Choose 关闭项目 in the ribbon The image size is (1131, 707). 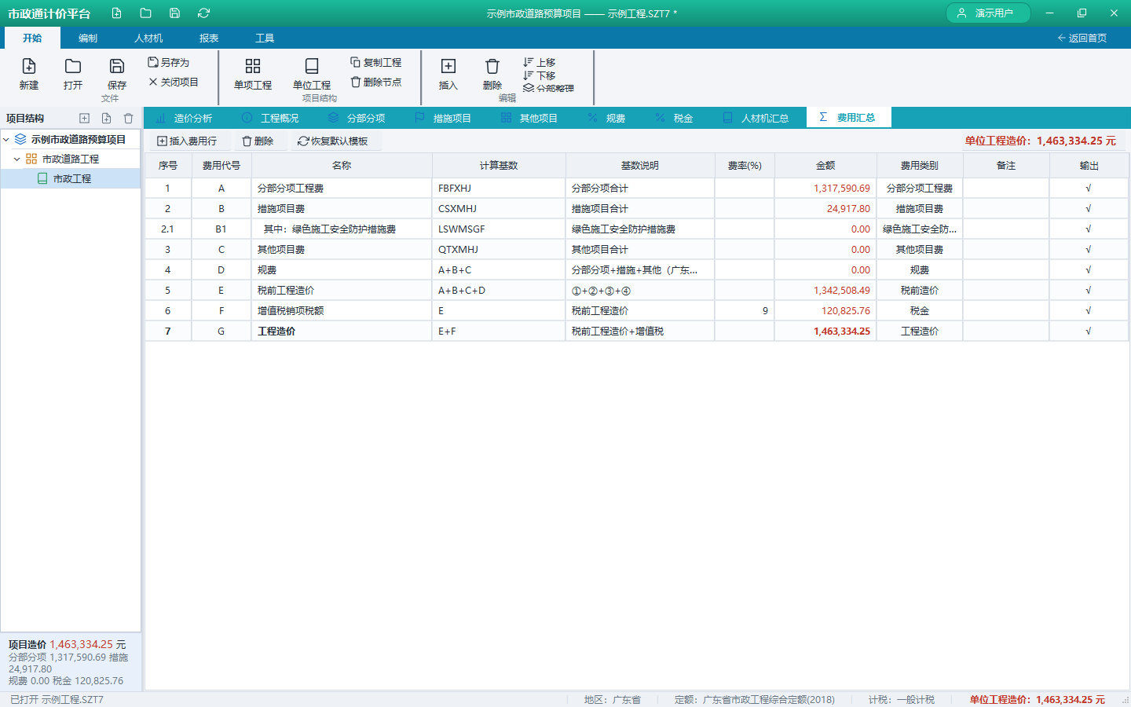174,82
